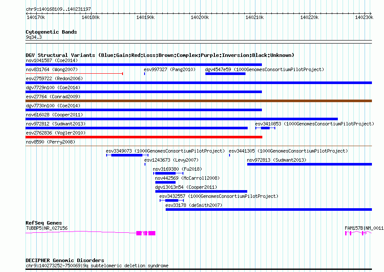Open esv997327 (Pang2010) label
384x272 pixels.
[170, 69]
